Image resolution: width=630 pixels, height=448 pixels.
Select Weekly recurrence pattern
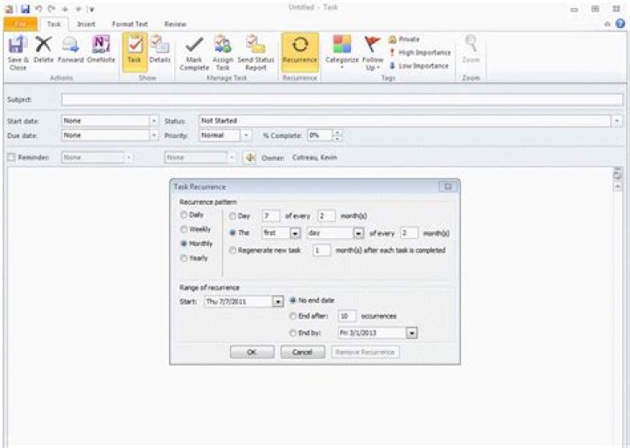coord(196,229)
